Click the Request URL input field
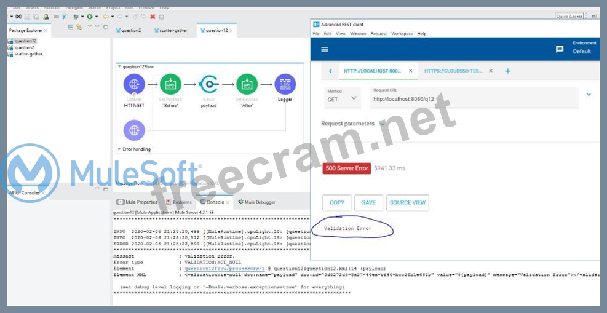 474,100
